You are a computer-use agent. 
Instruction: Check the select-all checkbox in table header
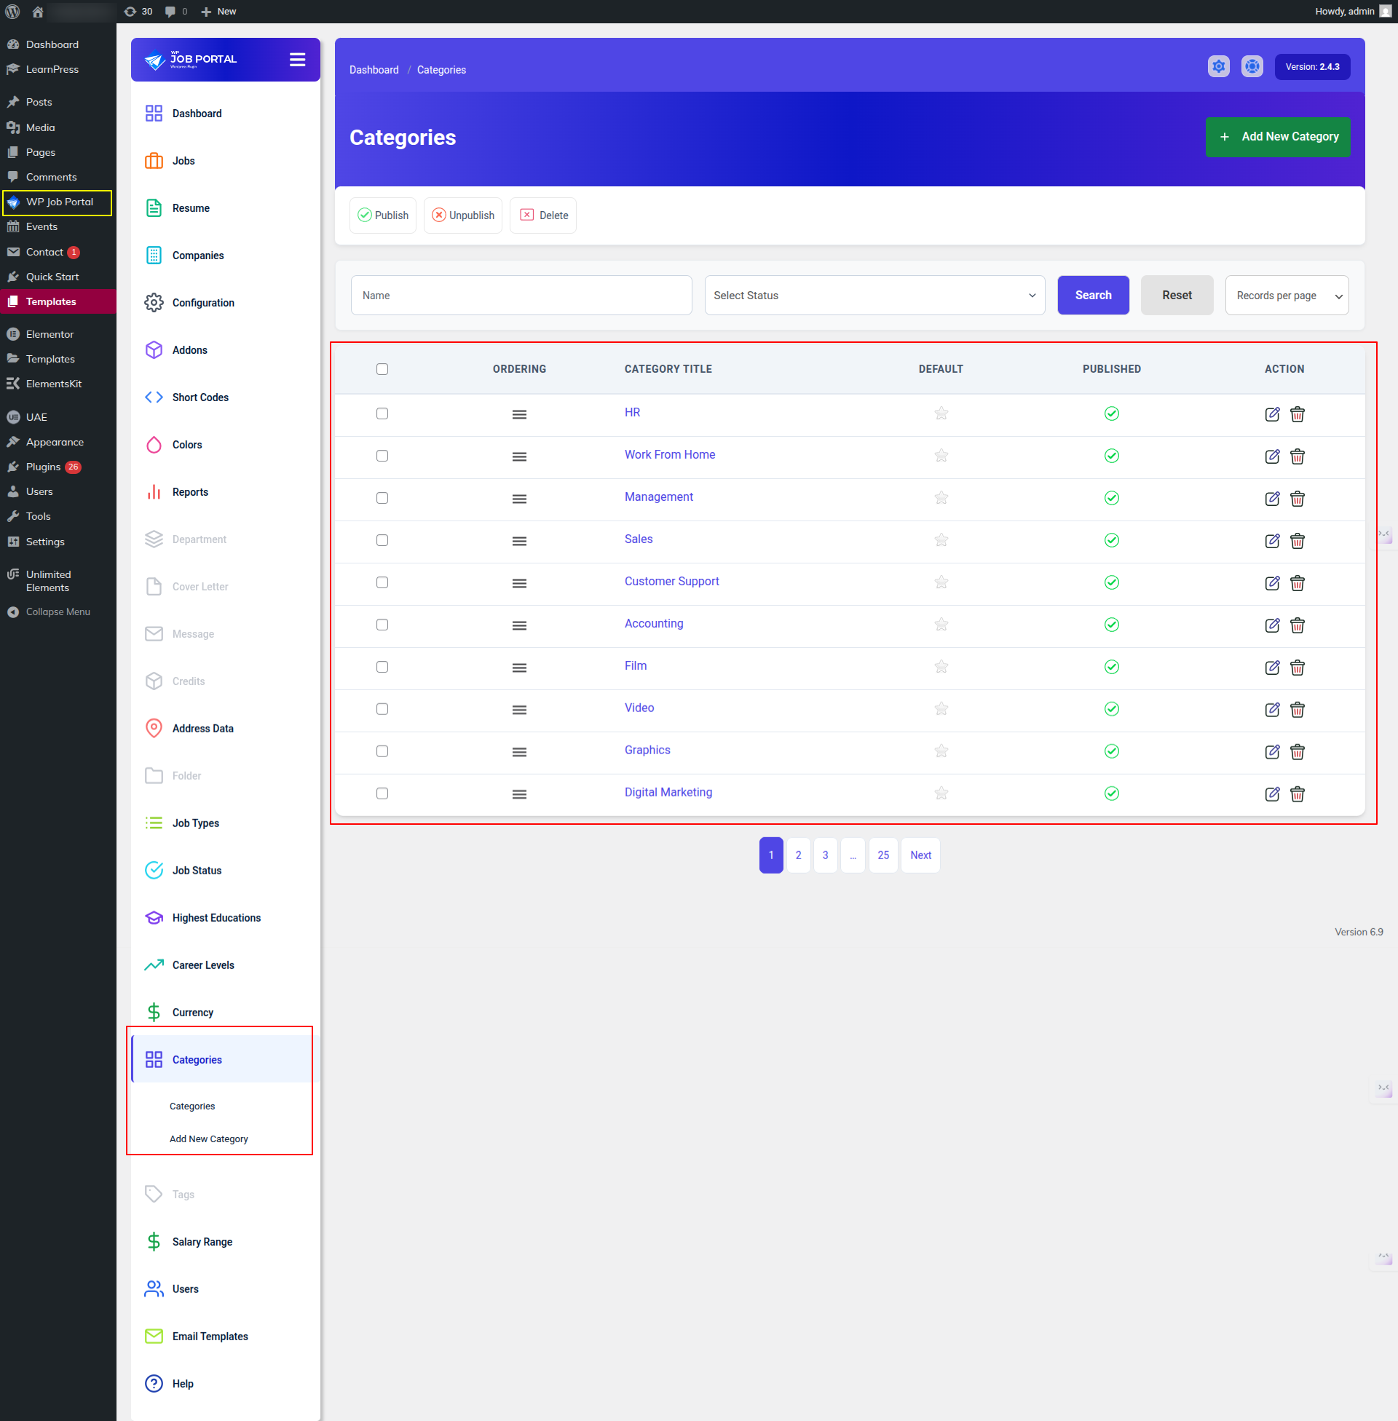(382, 369)
